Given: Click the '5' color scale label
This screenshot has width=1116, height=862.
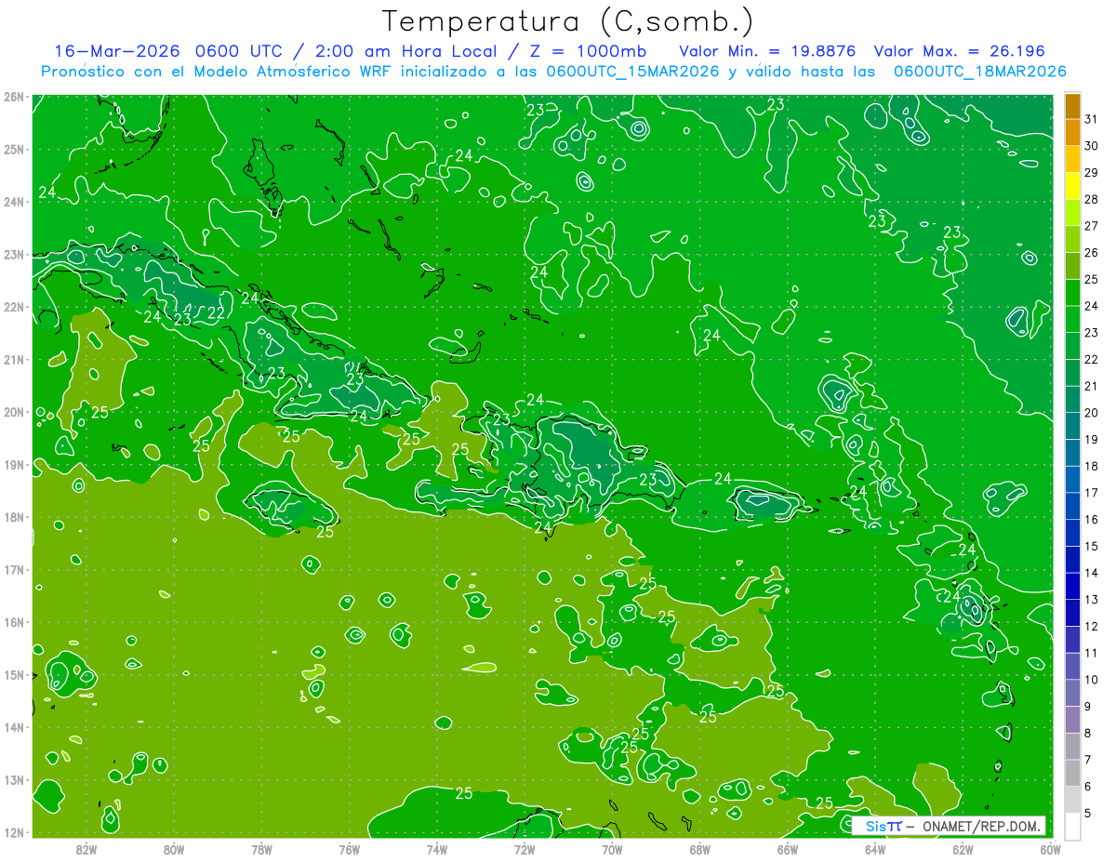Looking at the screenshot, I should point(1087,813).
